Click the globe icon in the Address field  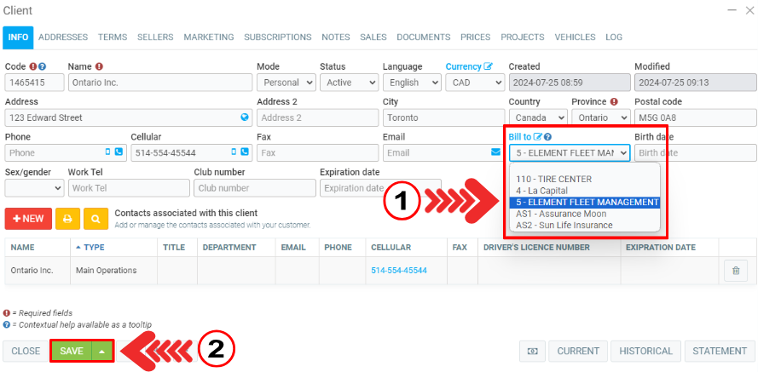[x=245, y=117]
